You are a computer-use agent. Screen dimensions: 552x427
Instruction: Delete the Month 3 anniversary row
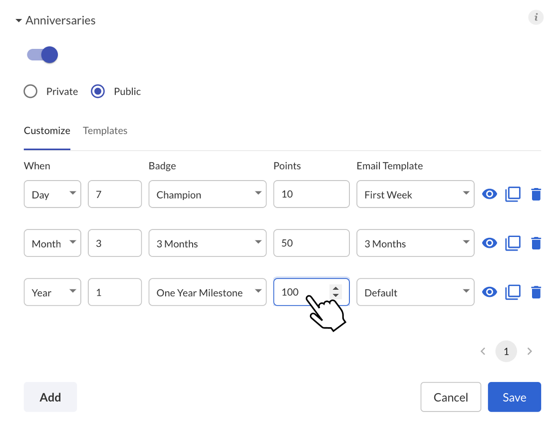(536, 243)
